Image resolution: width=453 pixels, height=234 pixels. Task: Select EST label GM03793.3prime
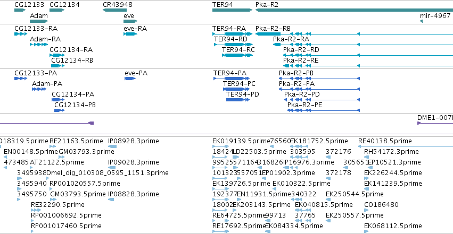coord(86,152)
